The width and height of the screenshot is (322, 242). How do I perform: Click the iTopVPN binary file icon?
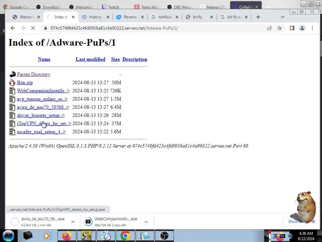12,124
